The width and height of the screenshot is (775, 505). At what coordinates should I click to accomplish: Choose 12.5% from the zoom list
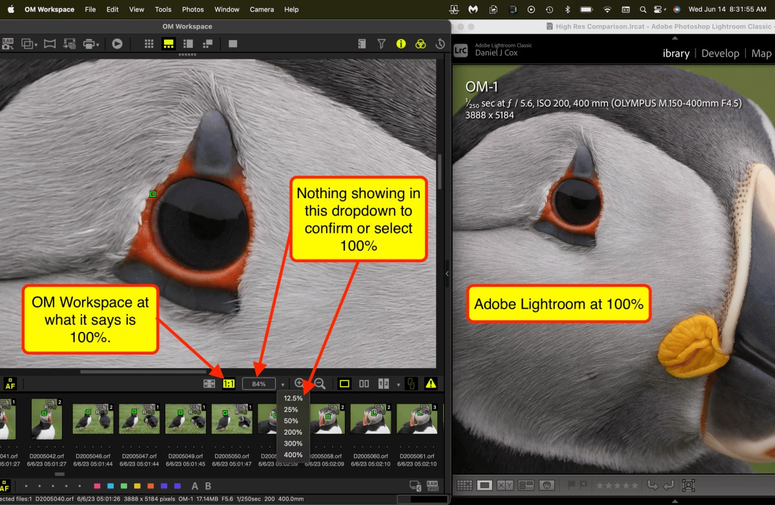click(x=293, y=398)
